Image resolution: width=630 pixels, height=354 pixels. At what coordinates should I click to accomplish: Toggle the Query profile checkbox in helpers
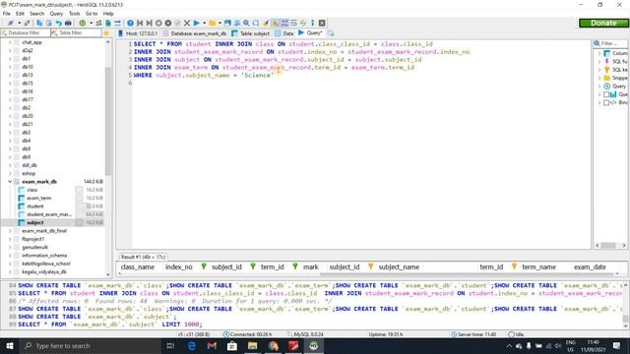coord(606,94)
